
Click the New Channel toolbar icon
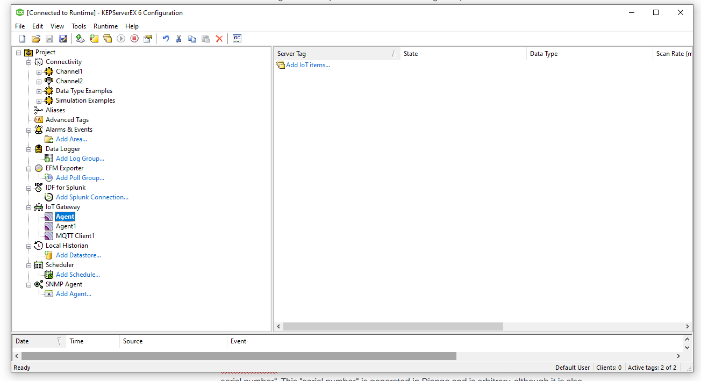click(81, 39)
